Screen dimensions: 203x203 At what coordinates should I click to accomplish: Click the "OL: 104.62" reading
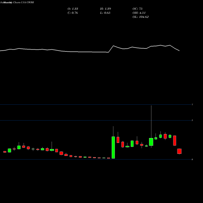point(140,17)
